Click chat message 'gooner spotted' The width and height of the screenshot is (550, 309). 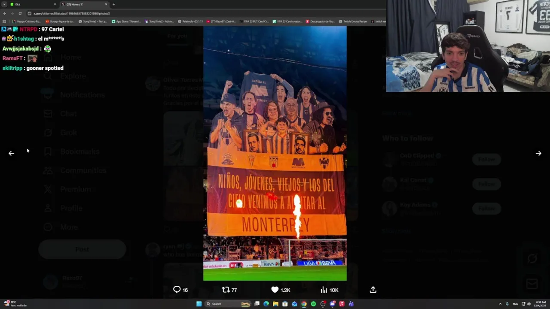point(45,68)
